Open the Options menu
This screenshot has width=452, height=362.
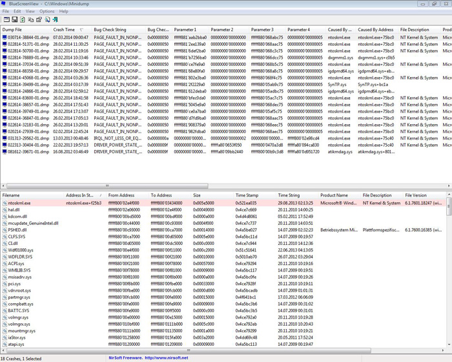[47, 11]
